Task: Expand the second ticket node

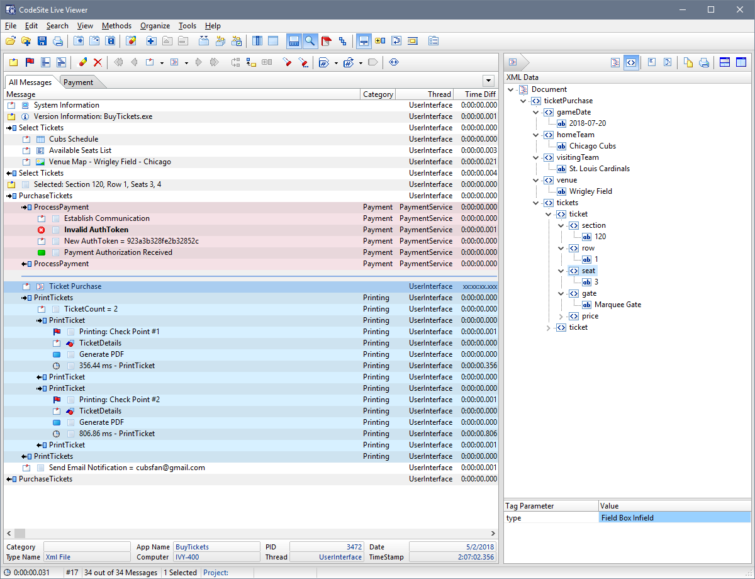Action: pyautogui.click(x=548, y=327)
